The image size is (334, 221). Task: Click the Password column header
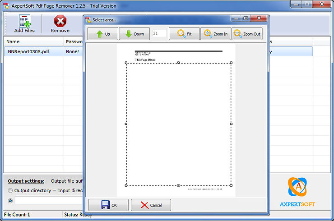click(x=74, y=42)
